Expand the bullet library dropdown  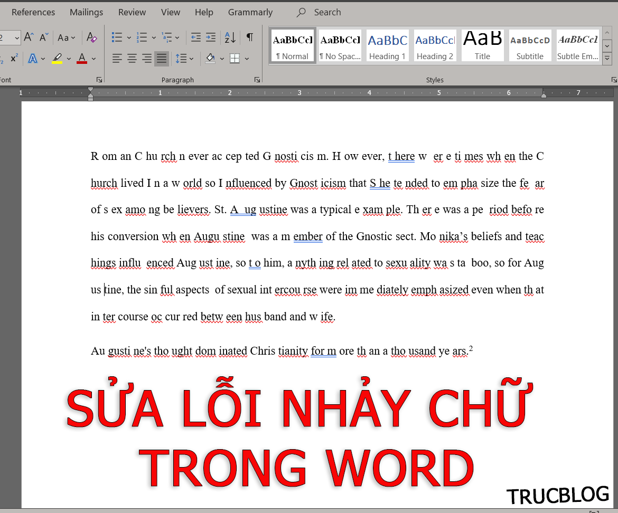(129, 38)
